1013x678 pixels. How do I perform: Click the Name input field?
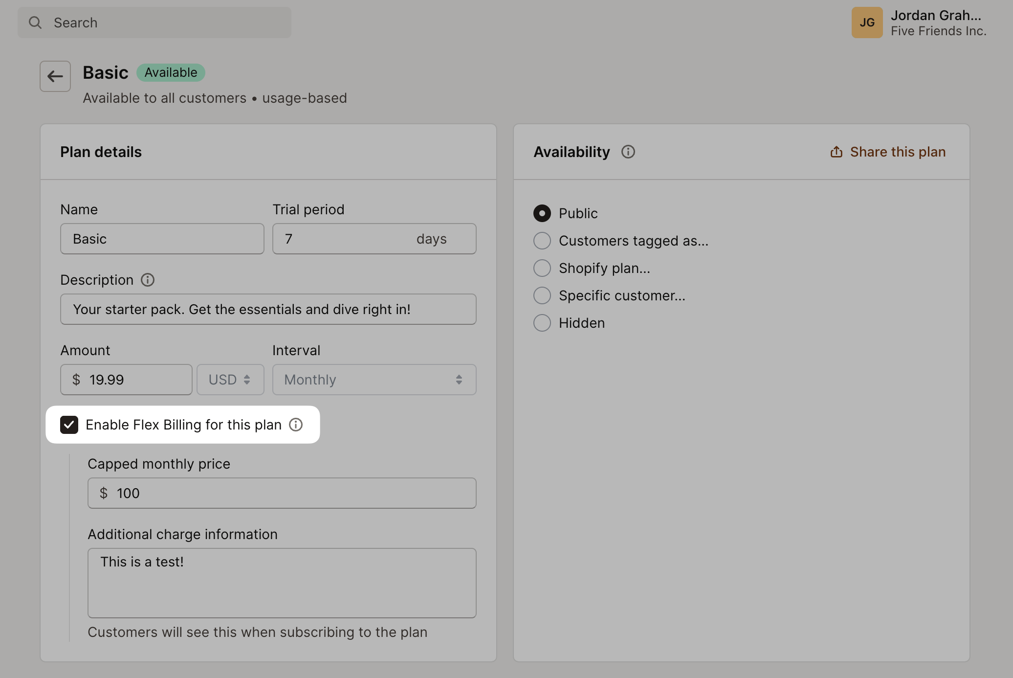point(162,238)
